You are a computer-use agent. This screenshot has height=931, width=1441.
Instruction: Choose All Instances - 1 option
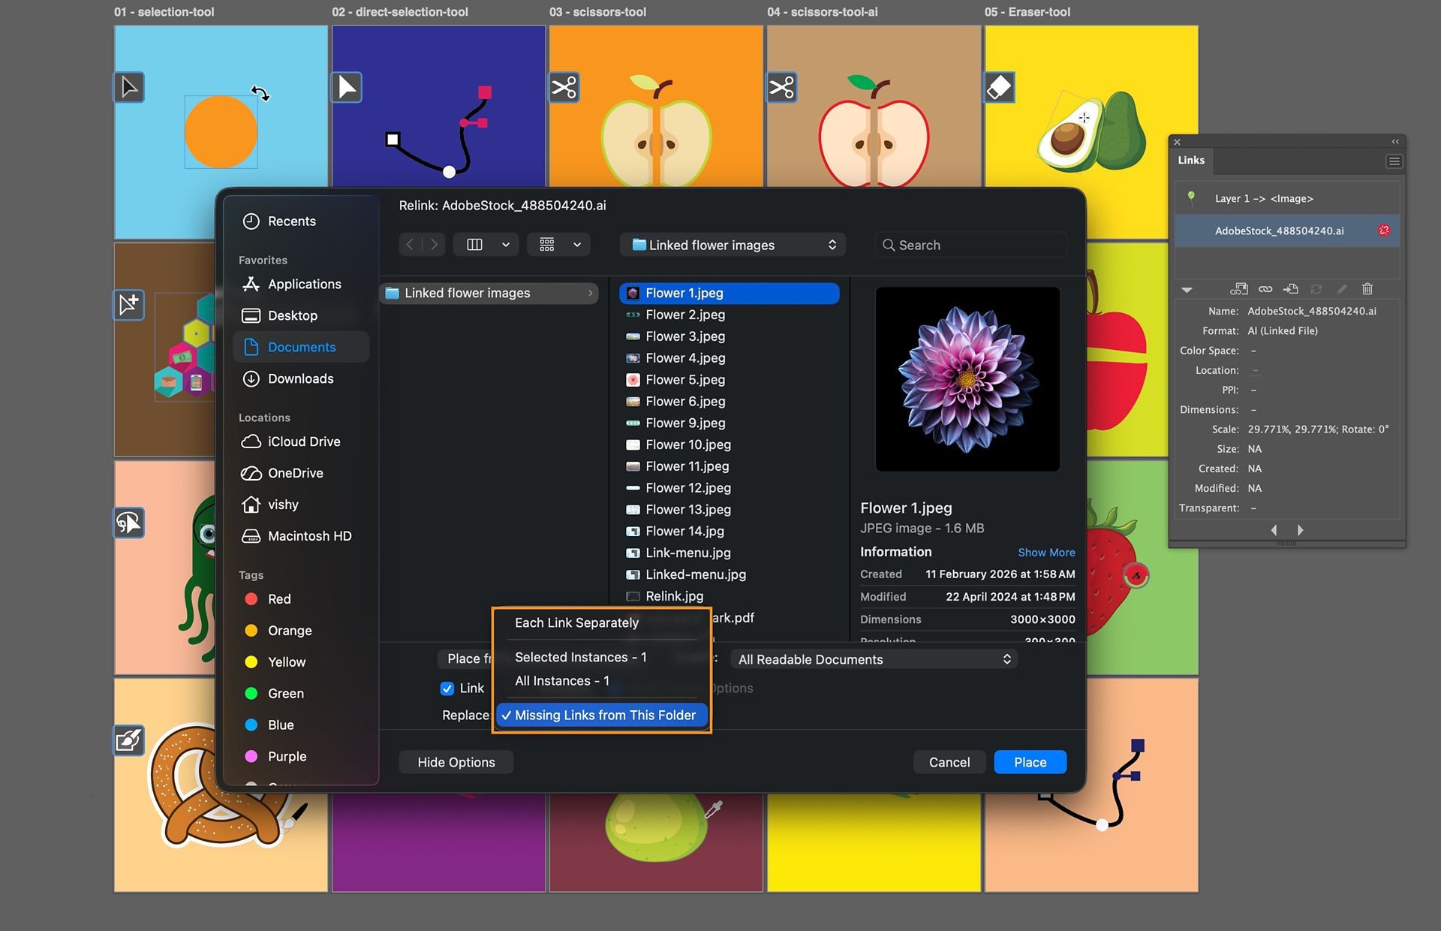click(561, 681)
